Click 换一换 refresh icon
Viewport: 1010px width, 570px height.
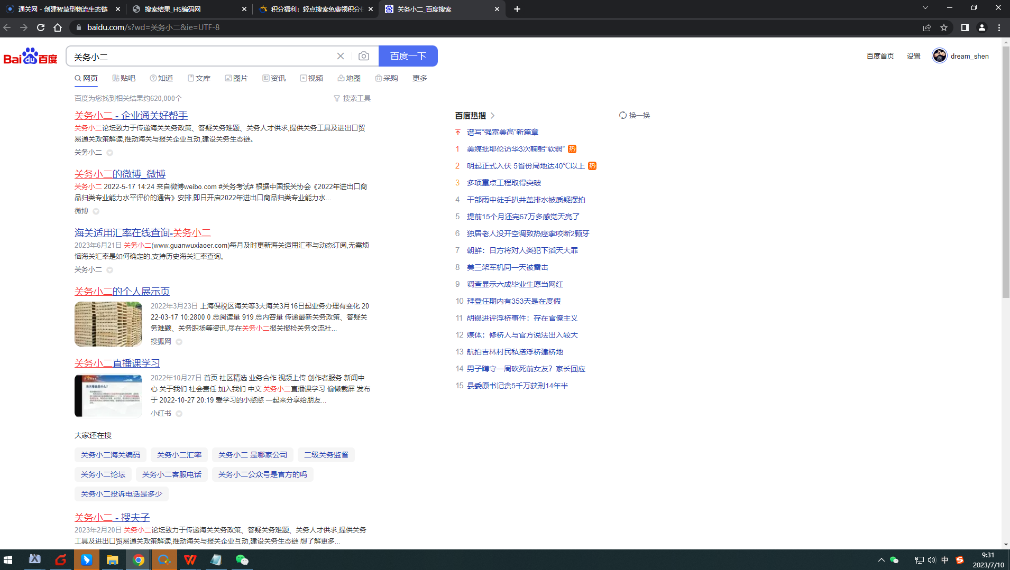[x=623, y=115]
